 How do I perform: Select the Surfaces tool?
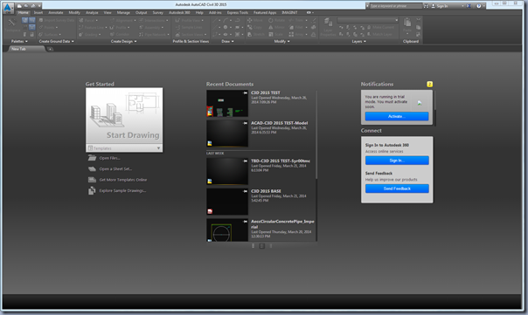(x=50, y=34)
